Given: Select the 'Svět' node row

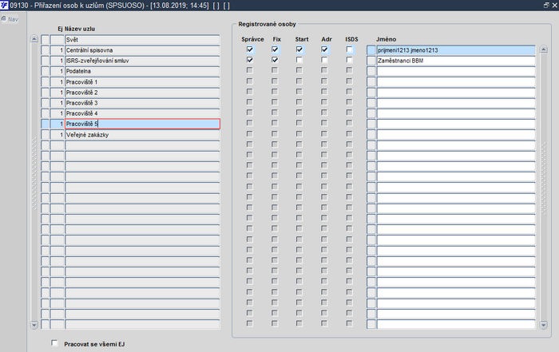Looking at the screenshot, I should click(x=142, y=40).
